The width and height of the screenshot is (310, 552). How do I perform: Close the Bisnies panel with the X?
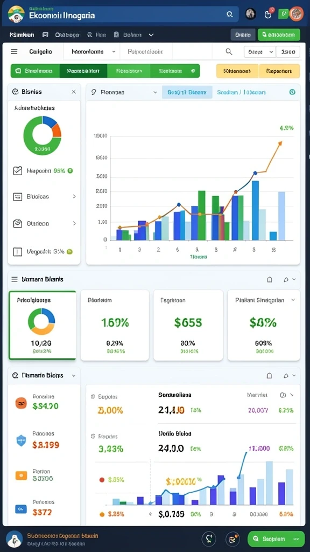point(73,92)
